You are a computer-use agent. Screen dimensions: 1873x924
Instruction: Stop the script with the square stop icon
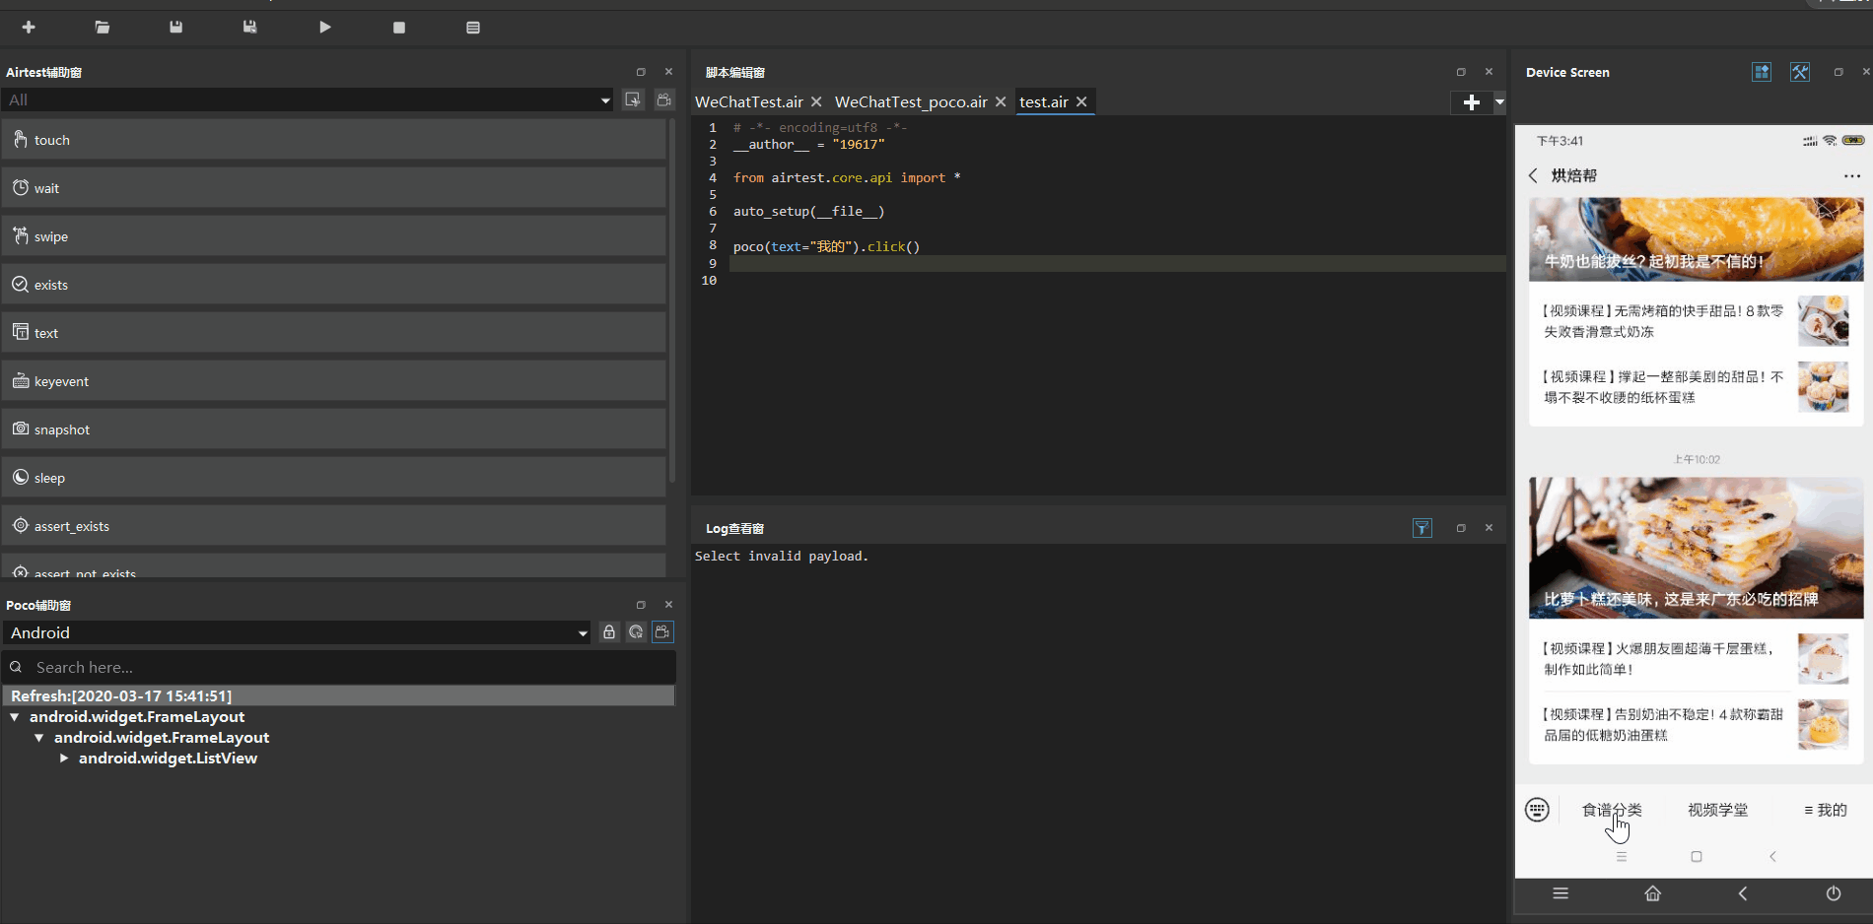point(399,28)
